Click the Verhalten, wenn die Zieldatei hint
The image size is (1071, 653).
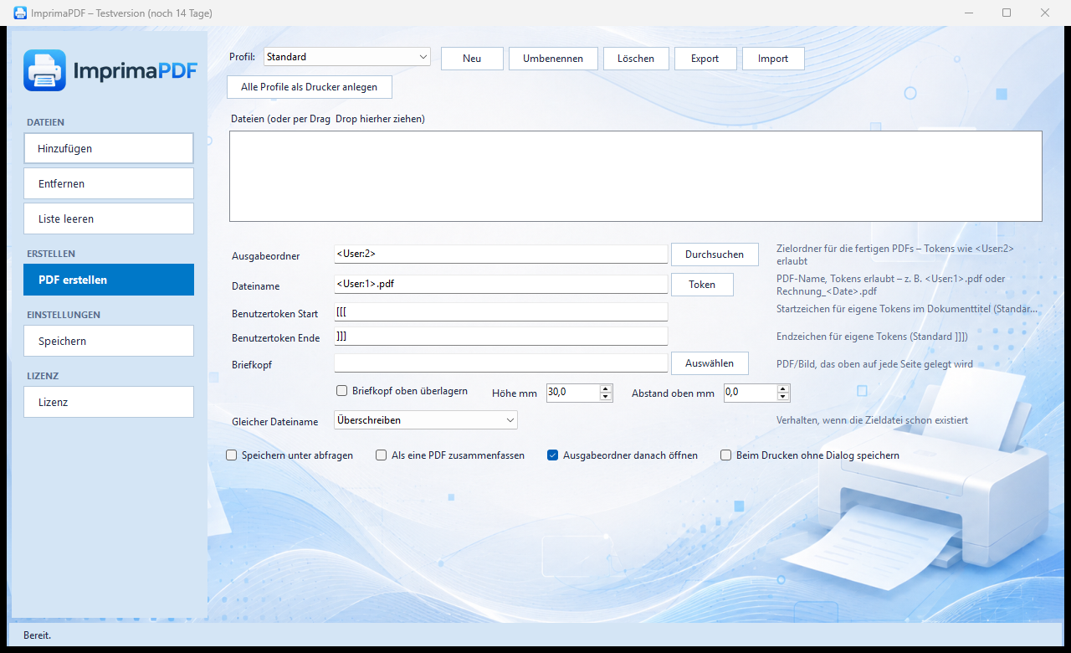coord(872,420)
